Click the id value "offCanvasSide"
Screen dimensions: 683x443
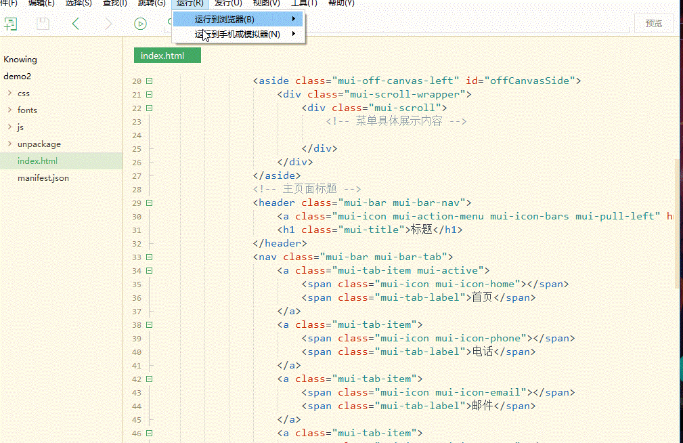[529, 81]
